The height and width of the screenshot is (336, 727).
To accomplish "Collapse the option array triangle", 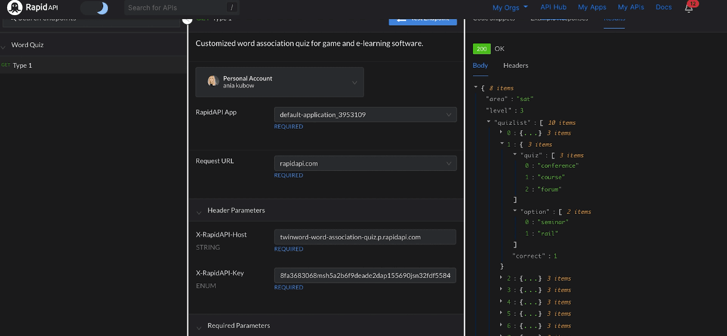I will click(515, 211).
